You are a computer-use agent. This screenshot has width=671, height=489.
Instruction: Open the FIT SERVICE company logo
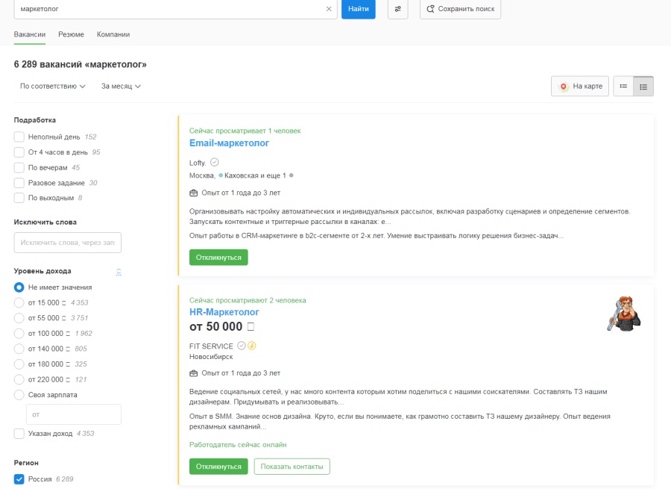[x=623, y=314]
